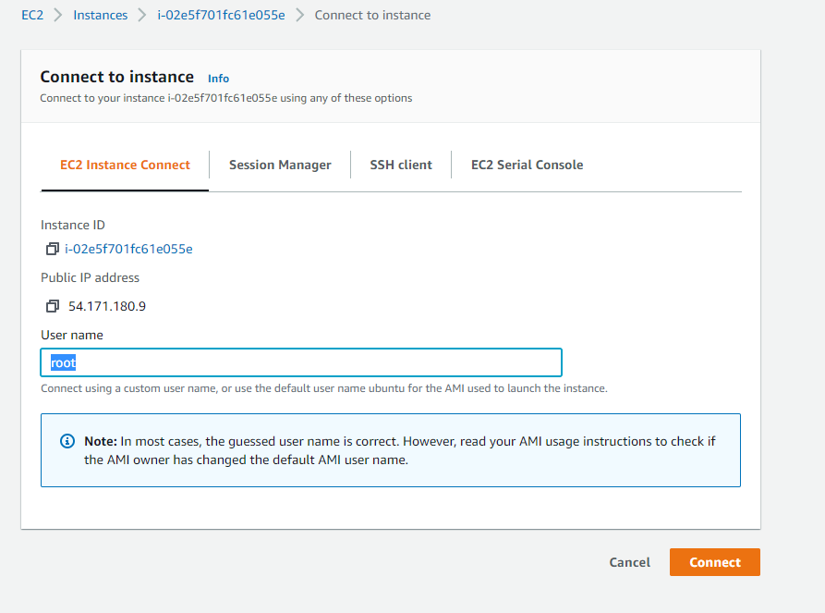
Task: Switch to the Session Manager tab
Action: click(280, 165)
